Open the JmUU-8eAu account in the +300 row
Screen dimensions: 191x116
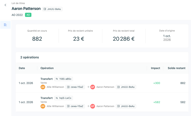(126, 87)
